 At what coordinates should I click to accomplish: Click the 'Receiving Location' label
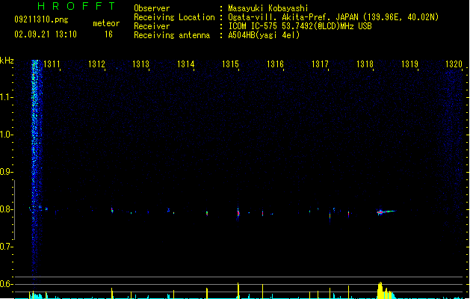174,17
